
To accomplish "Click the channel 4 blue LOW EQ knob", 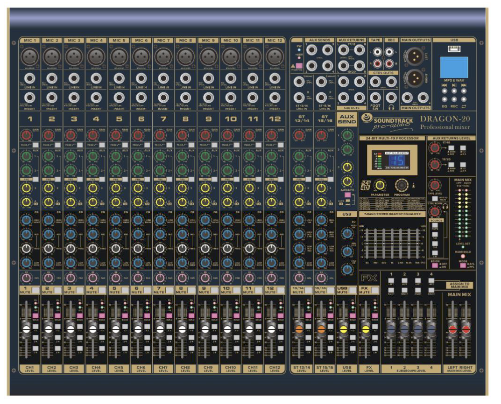I will pyautogui.click(x=93, y=263).
